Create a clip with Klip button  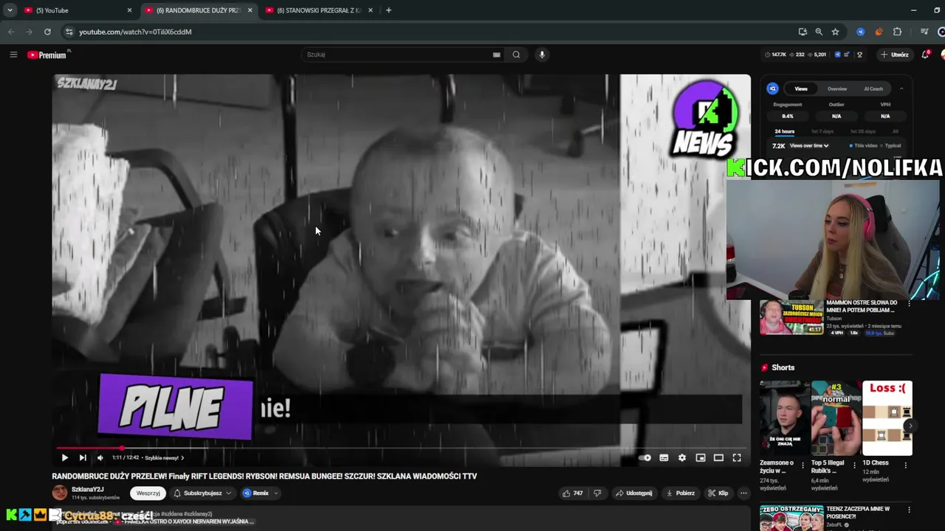pos(718,493)
